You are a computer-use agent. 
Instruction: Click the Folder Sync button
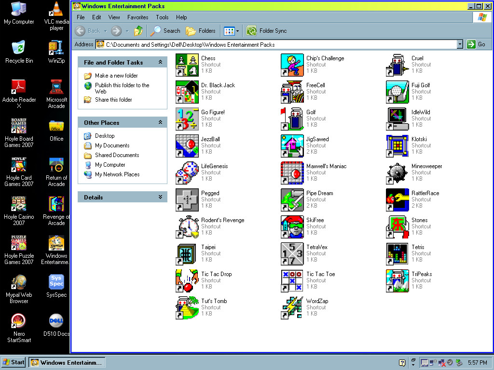coord(266,31)
